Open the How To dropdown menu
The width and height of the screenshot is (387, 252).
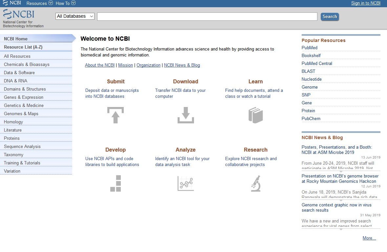(65, 3)
